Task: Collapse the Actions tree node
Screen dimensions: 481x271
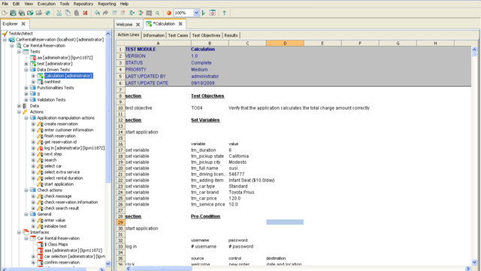Action: pos(19,112)
